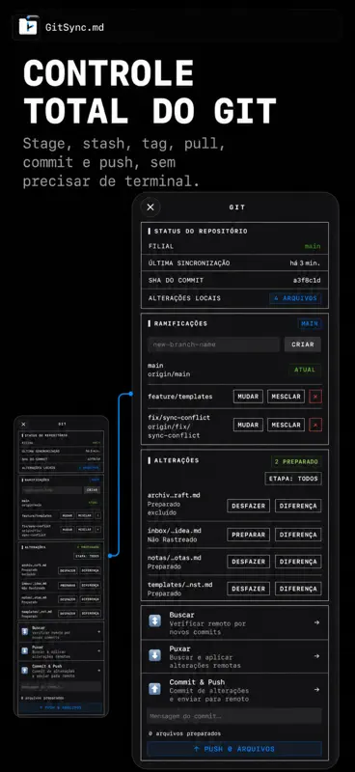Click the MAIN badge in Ramificações header
Viewport: 355px width, 772px height.
(310, 324)
